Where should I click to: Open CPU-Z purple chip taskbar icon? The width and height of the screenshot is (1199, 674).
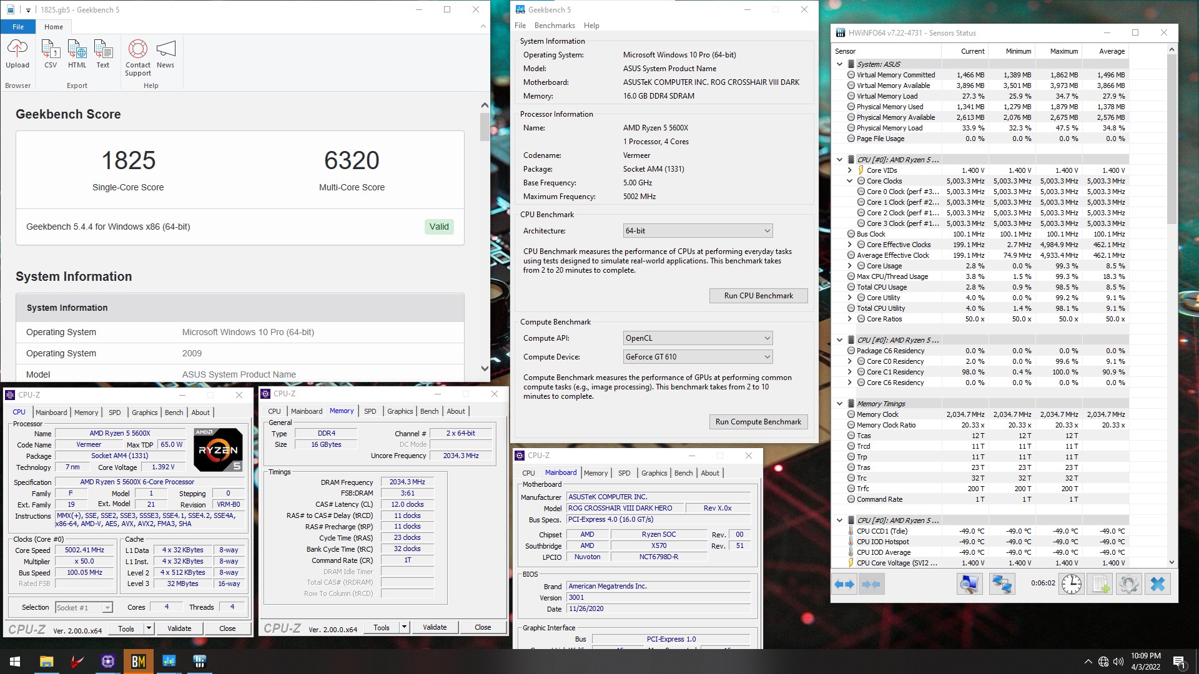(x=107, y=662)
